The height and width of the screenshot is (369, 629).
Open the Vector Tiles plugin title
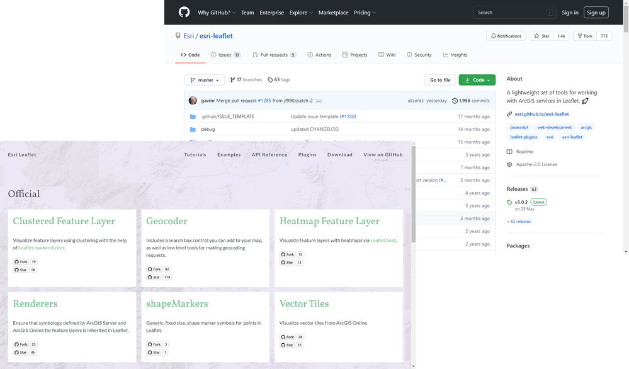304,304
